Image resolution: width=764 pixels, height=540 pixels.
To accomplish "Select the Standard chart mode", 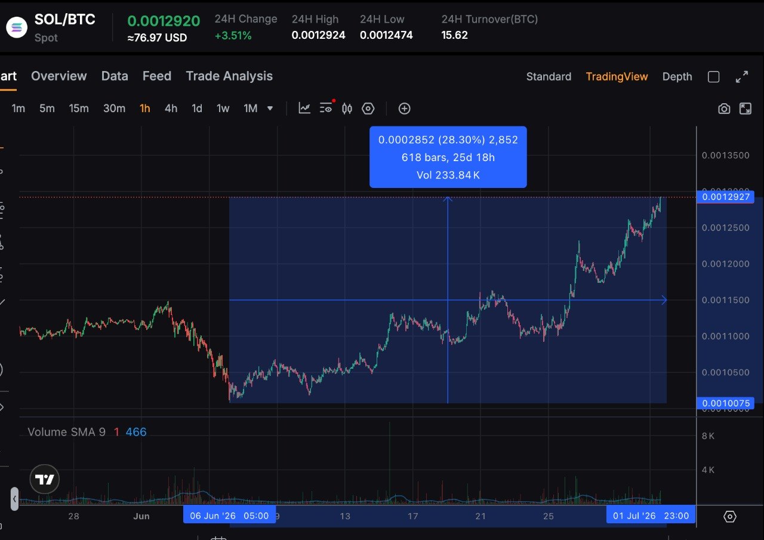I will [x=549, y=76].
